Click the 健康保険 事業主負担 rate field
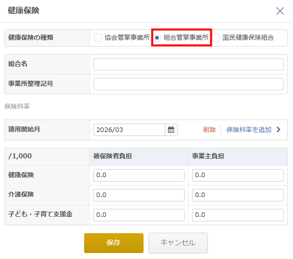This screenshot has height=259, width=293. [x=238, y=175]
